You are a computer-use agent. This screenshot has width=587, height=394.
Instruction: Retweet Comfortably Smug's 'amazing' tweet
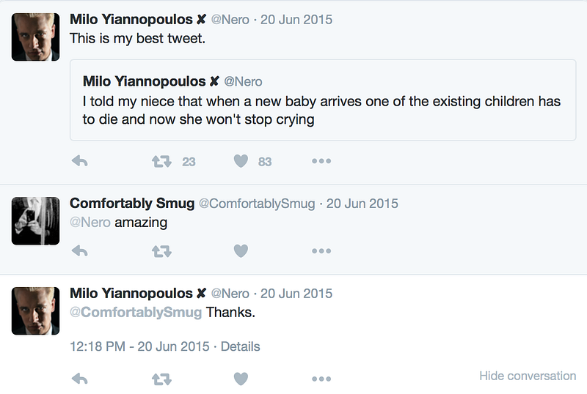pos(161,250)
